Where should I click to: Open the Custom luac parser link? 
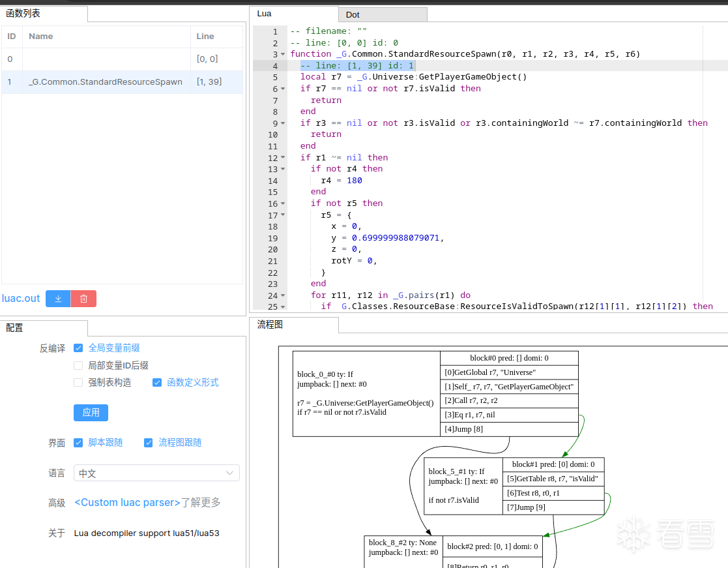(x=127, y=503)
